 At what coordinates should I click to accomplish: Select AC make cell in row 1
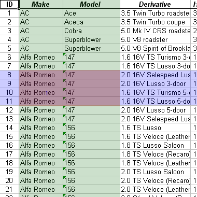(41, 13)
